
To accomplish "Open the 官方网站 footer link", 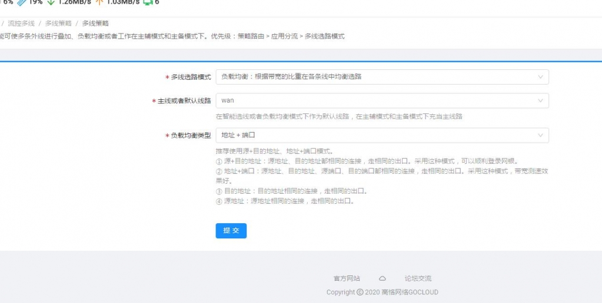I will (347, 278).
